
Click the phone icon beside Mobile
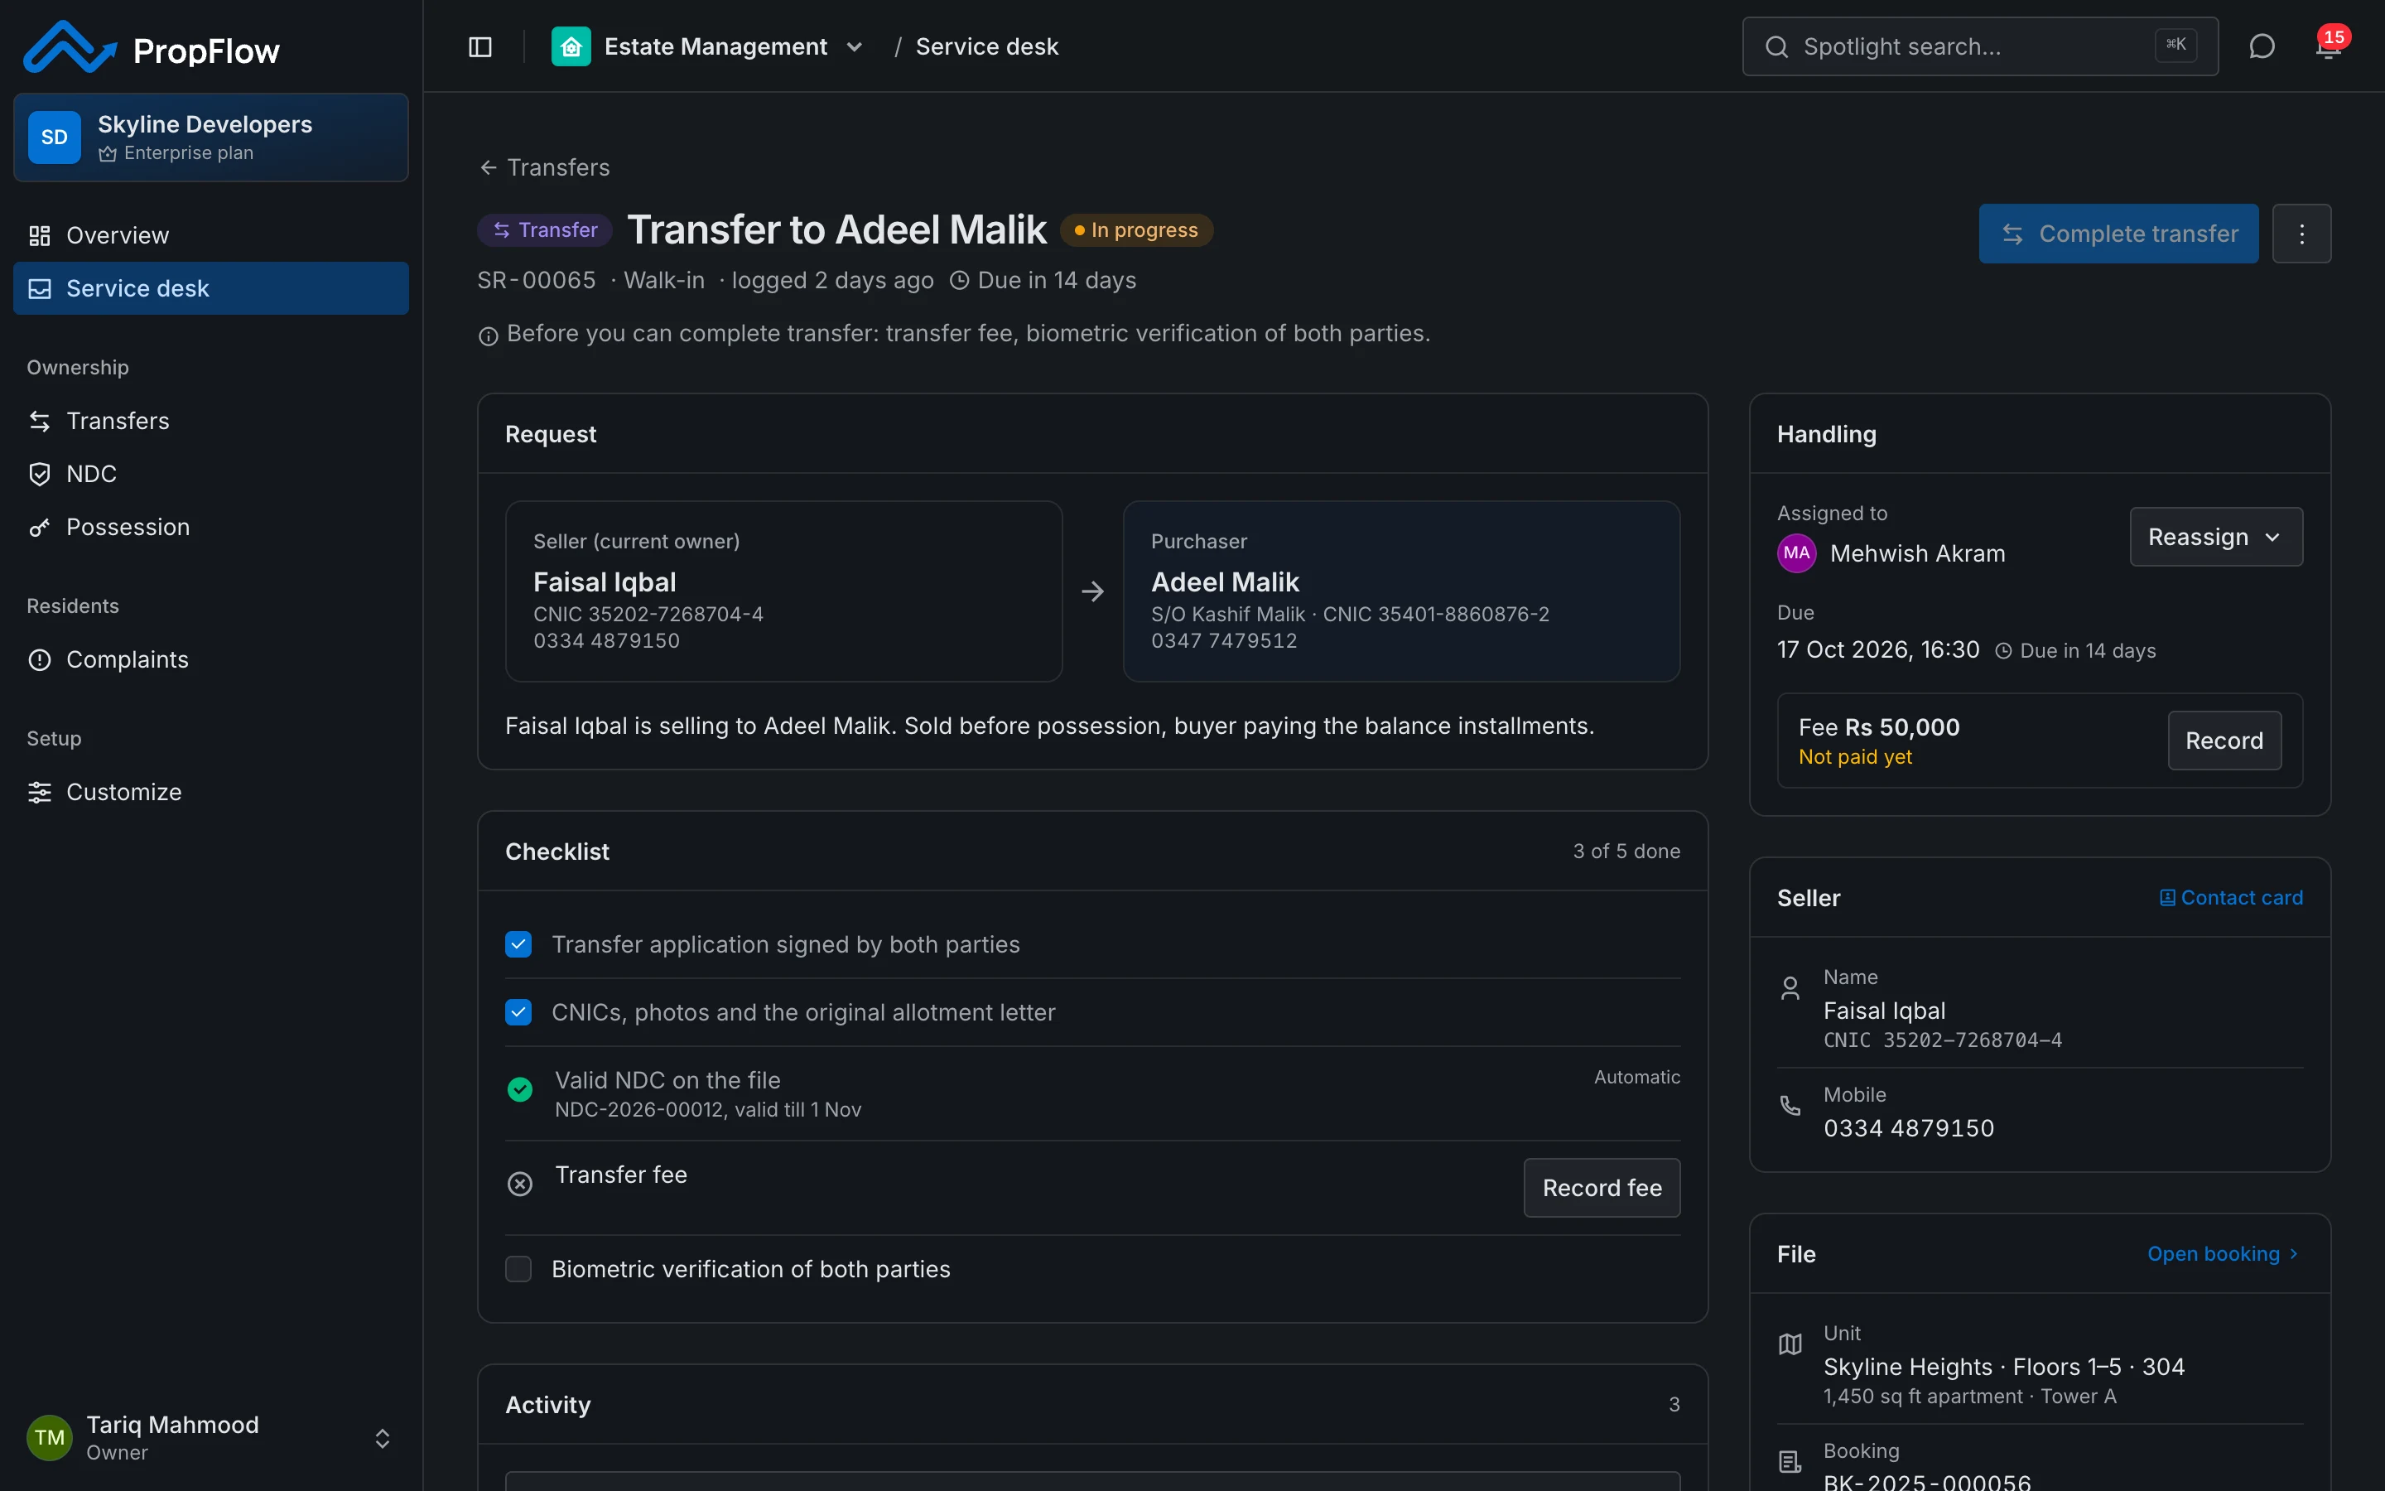[x=1790, y=1106]
